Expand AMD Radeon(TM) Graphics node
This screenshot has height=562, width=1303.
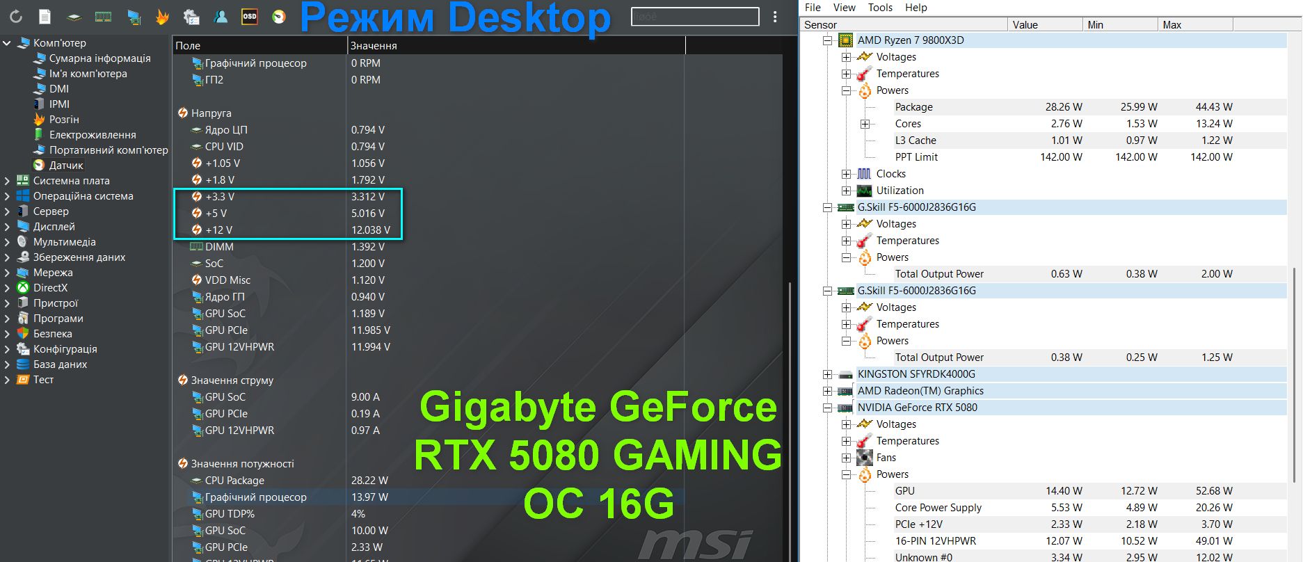827,391
